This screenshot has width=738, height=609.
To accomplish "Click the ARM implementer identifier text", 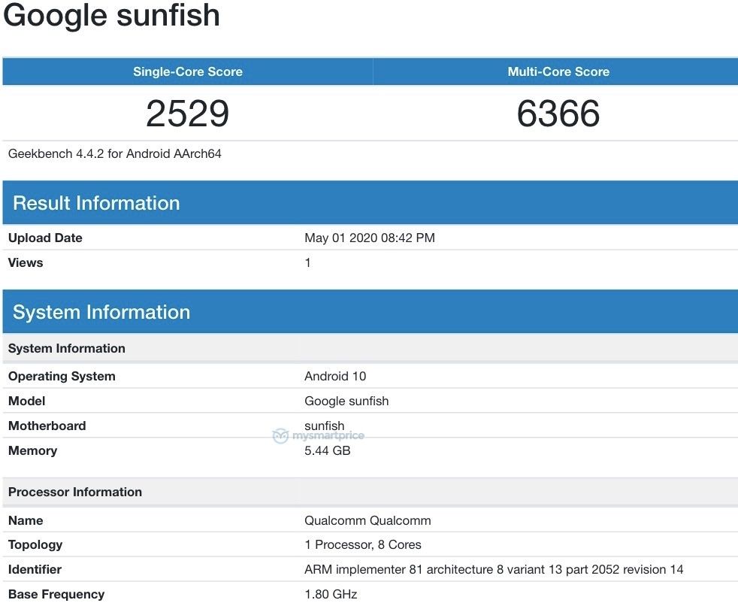I will 494,569.
